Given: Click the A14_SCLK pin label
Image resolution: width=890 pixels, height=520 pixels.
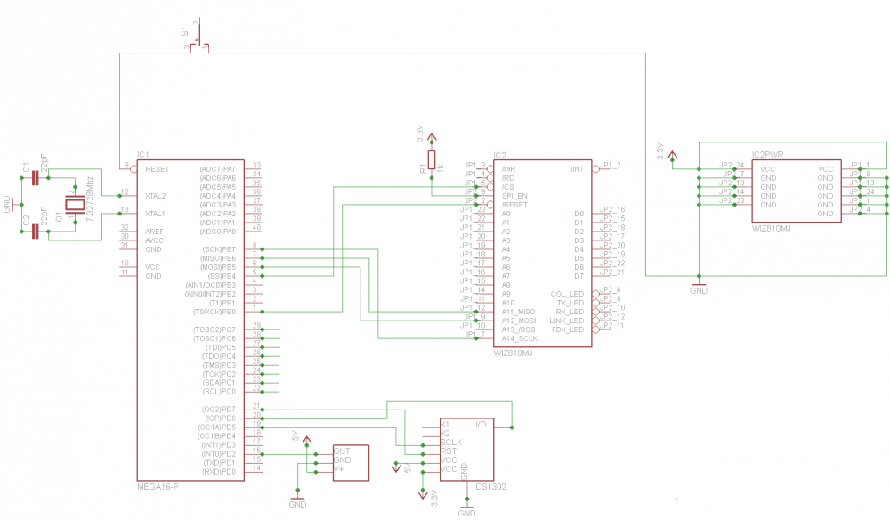Looking at the screenshot, I should pyautogui.click(x=520, y=339).
